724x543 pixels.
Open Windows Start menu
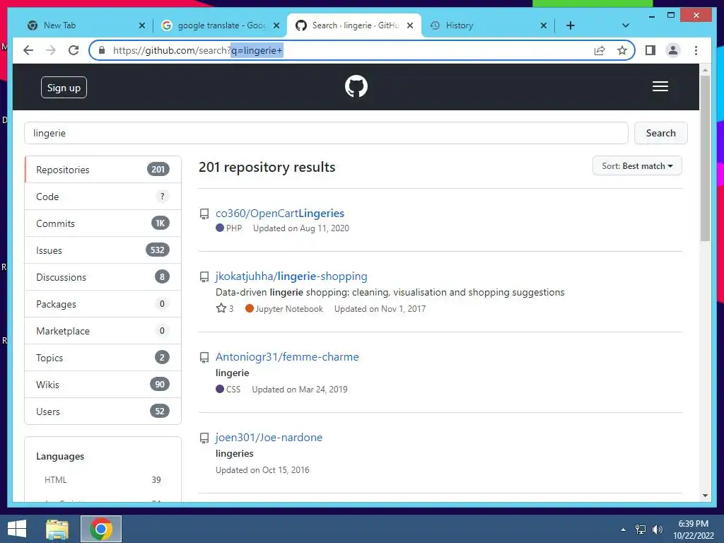click(17, 529)
